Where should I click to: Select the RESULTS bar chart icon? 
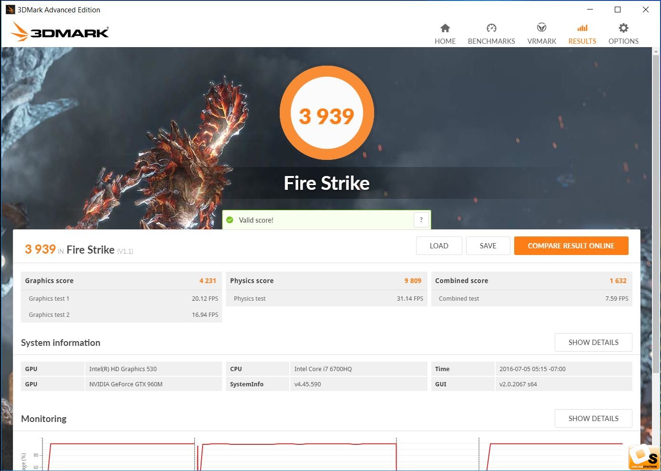pyautogui.click(x=582, y=28)
